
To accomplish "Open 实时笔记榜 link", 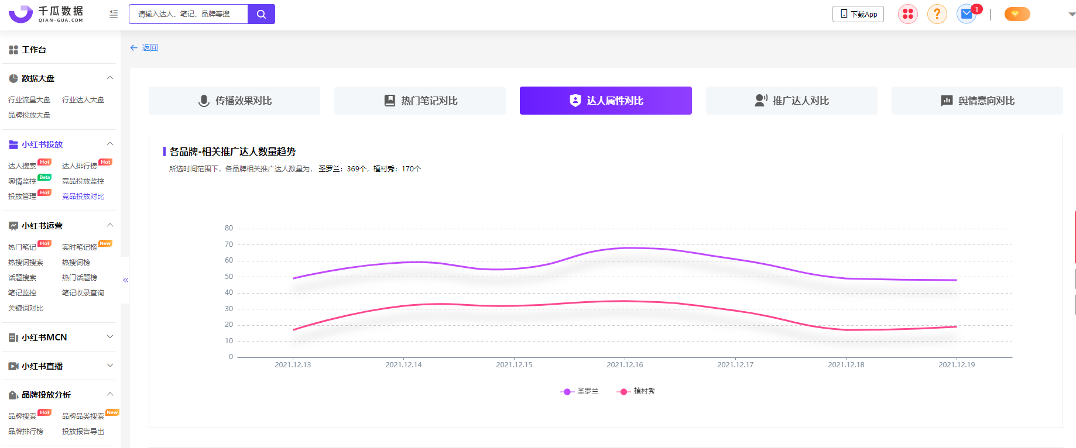I will coord(80,247).
